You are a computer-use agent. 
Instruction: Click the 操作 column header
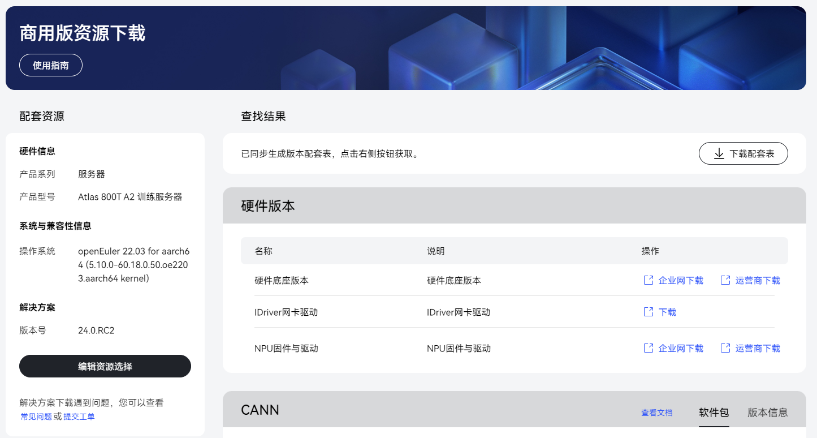[x=650, y=251]
